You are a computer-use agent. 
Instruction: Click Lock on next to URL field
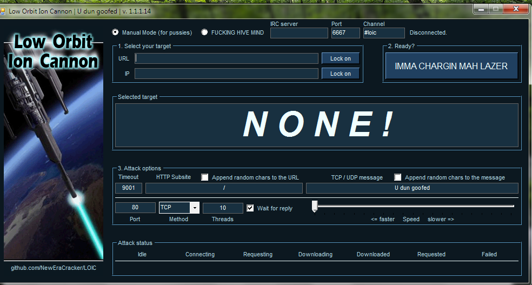coord(340,58)
